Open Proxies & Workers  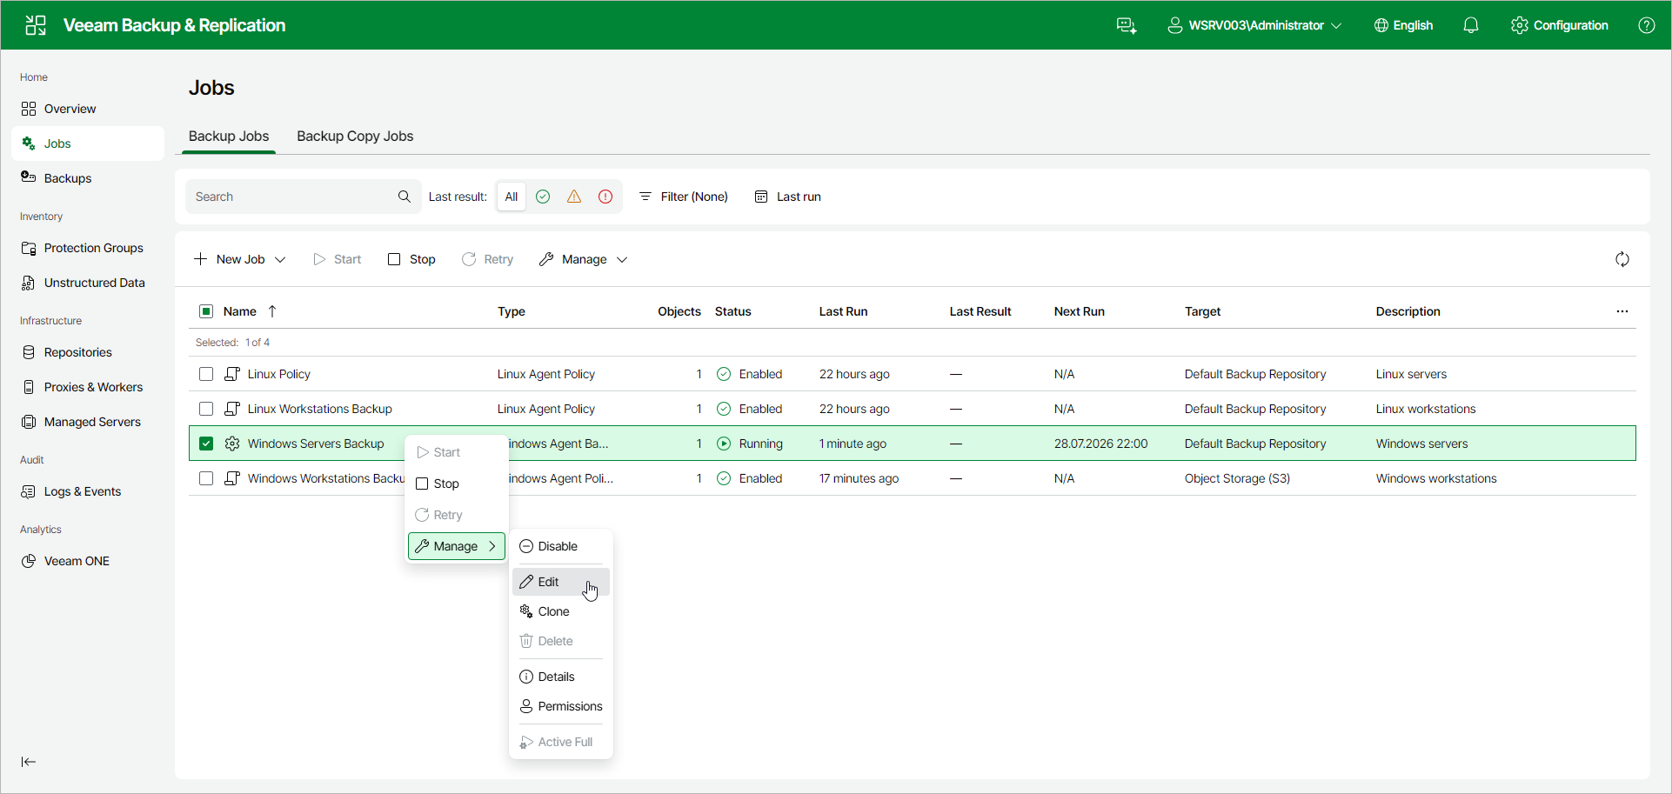point(88,387)
